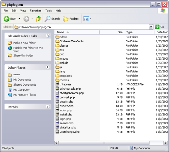Sort files by the Size column header
The height and width of the screenshot is (152, 169).
click(x=112, y=32)
